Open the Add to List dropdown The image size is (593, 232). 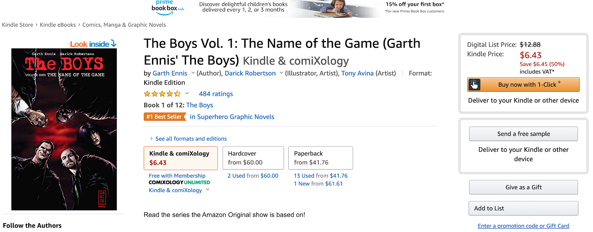click(523, 208)
